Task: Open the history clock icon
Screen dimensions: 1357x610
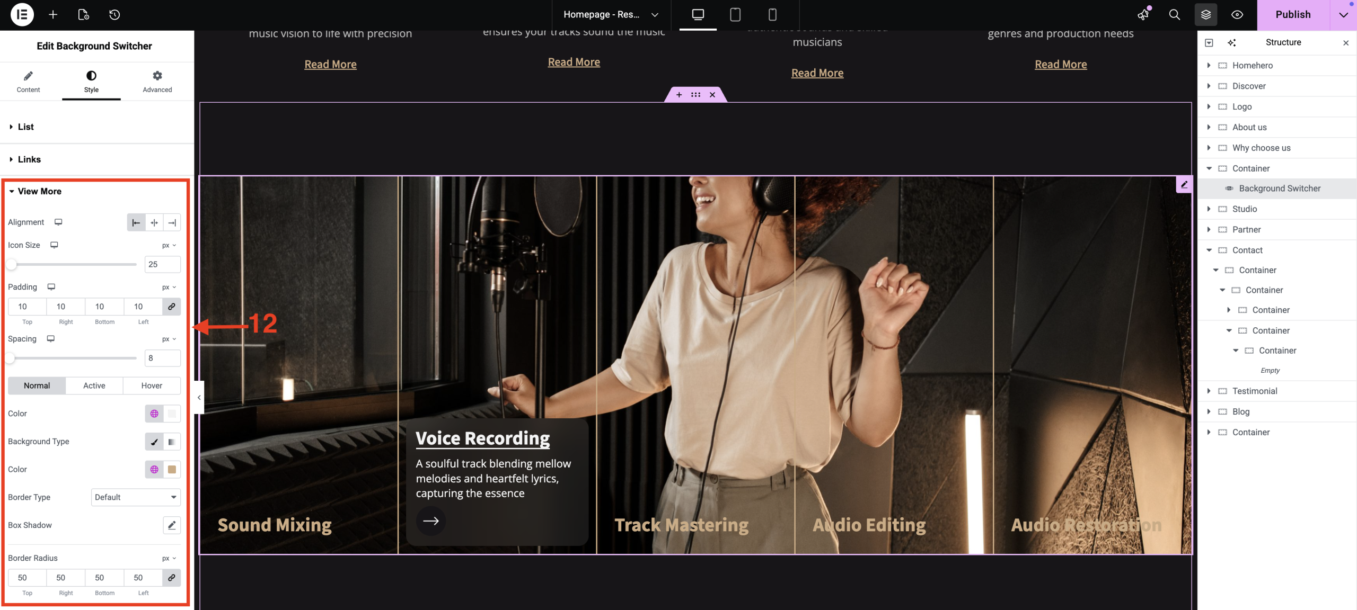Action: 114,14
